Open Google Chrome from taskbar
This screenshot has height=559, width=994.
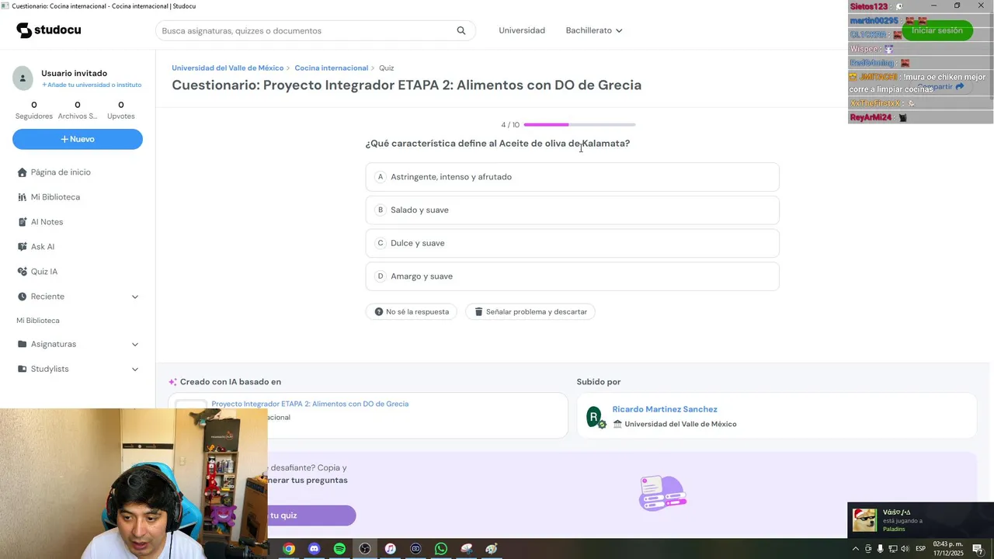click(x=289, y=549)
